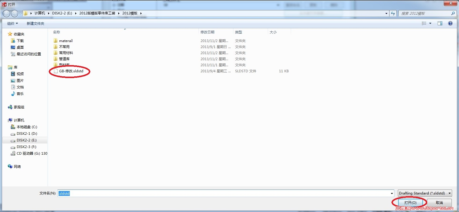
Task: Toggle the preview pane icon
Action: [440, 23]
